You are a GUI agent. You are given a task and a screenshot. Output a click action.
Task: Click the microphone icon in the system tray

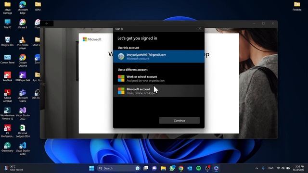tap(263, 168)
